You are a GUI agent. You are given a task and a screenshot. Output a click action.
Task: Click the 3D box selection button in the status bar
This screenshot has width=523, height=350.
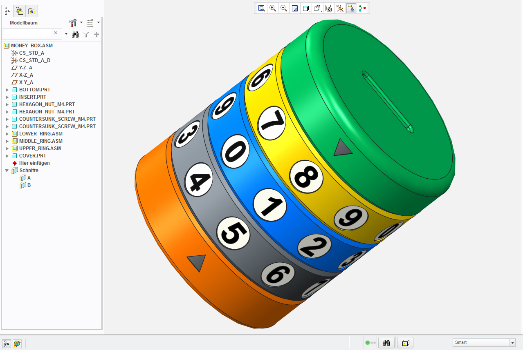coord(406,343)
